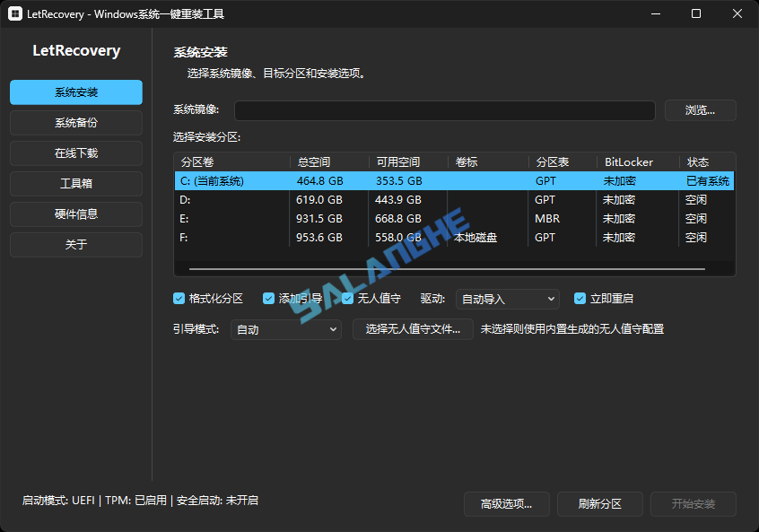Click the 分区卷 column header
The width and height of the screenshot is (759, 532).
click(x=231, y=161)
